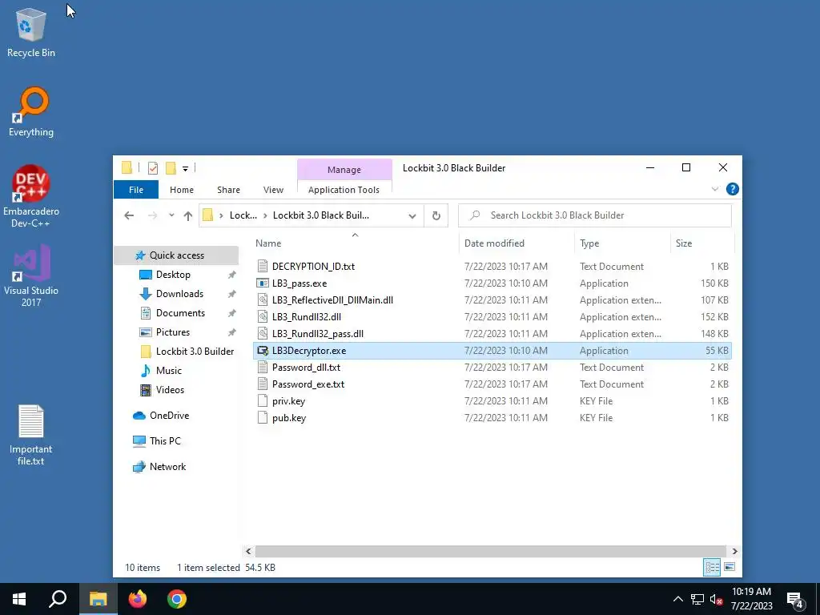
Task: Open the Recycle Bin desktop icon
Action: tap(31, 32)
